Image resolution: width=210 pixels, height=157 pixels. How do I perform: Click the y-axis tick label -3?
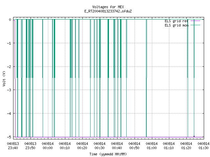click(x=9, y=90)
